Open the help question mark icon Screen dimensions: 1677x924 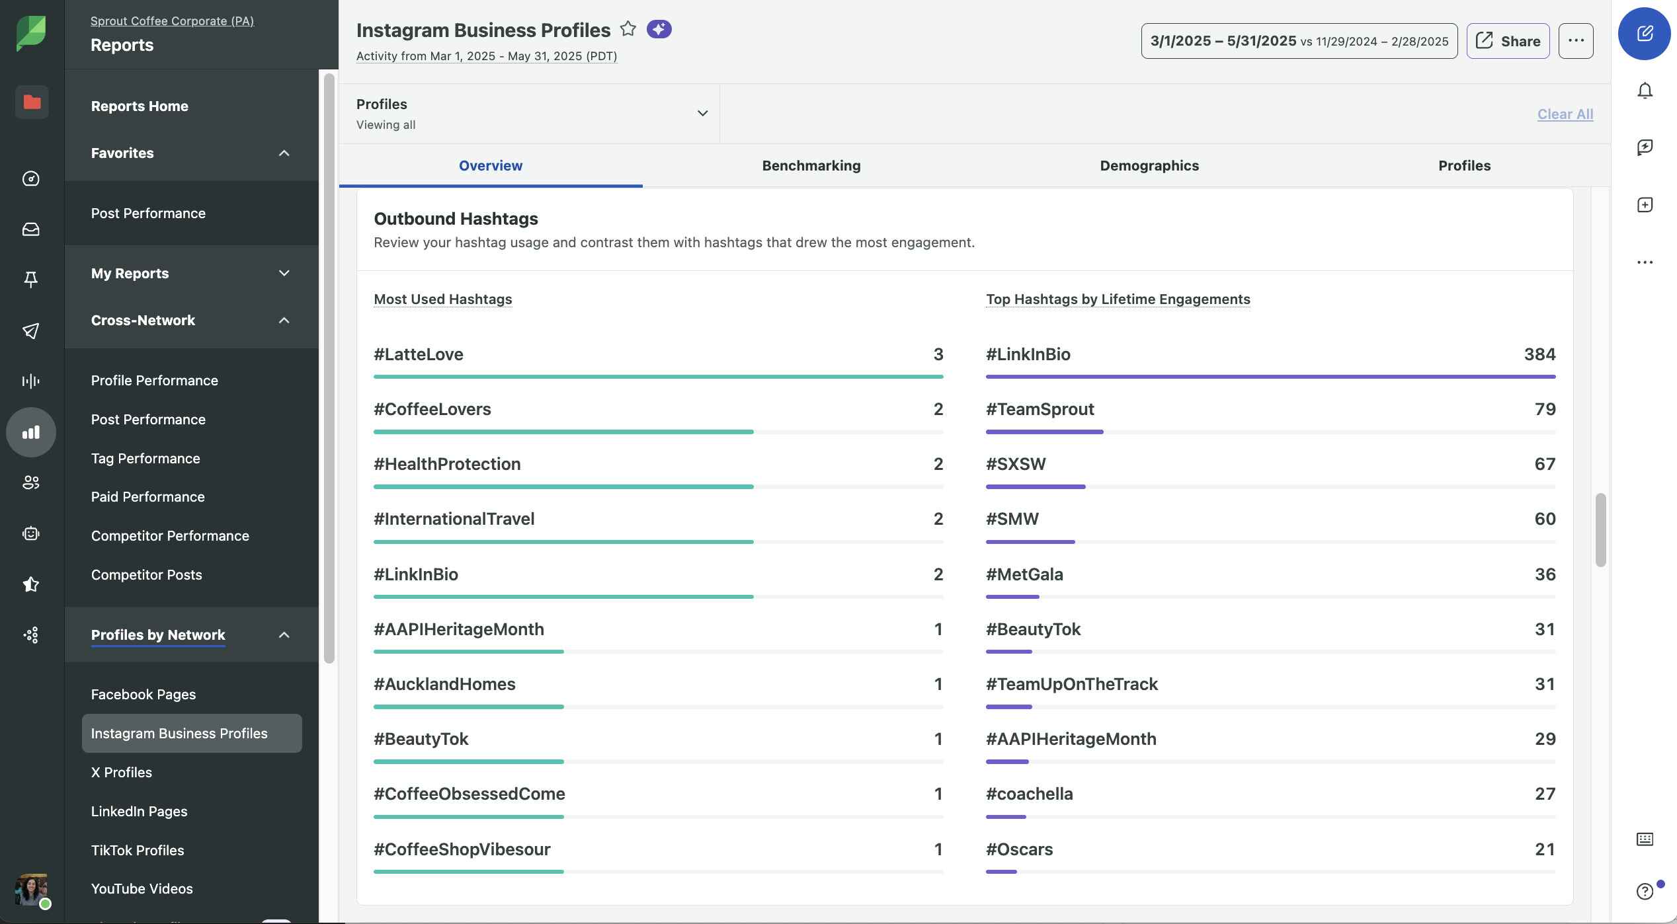point(1645,892)
